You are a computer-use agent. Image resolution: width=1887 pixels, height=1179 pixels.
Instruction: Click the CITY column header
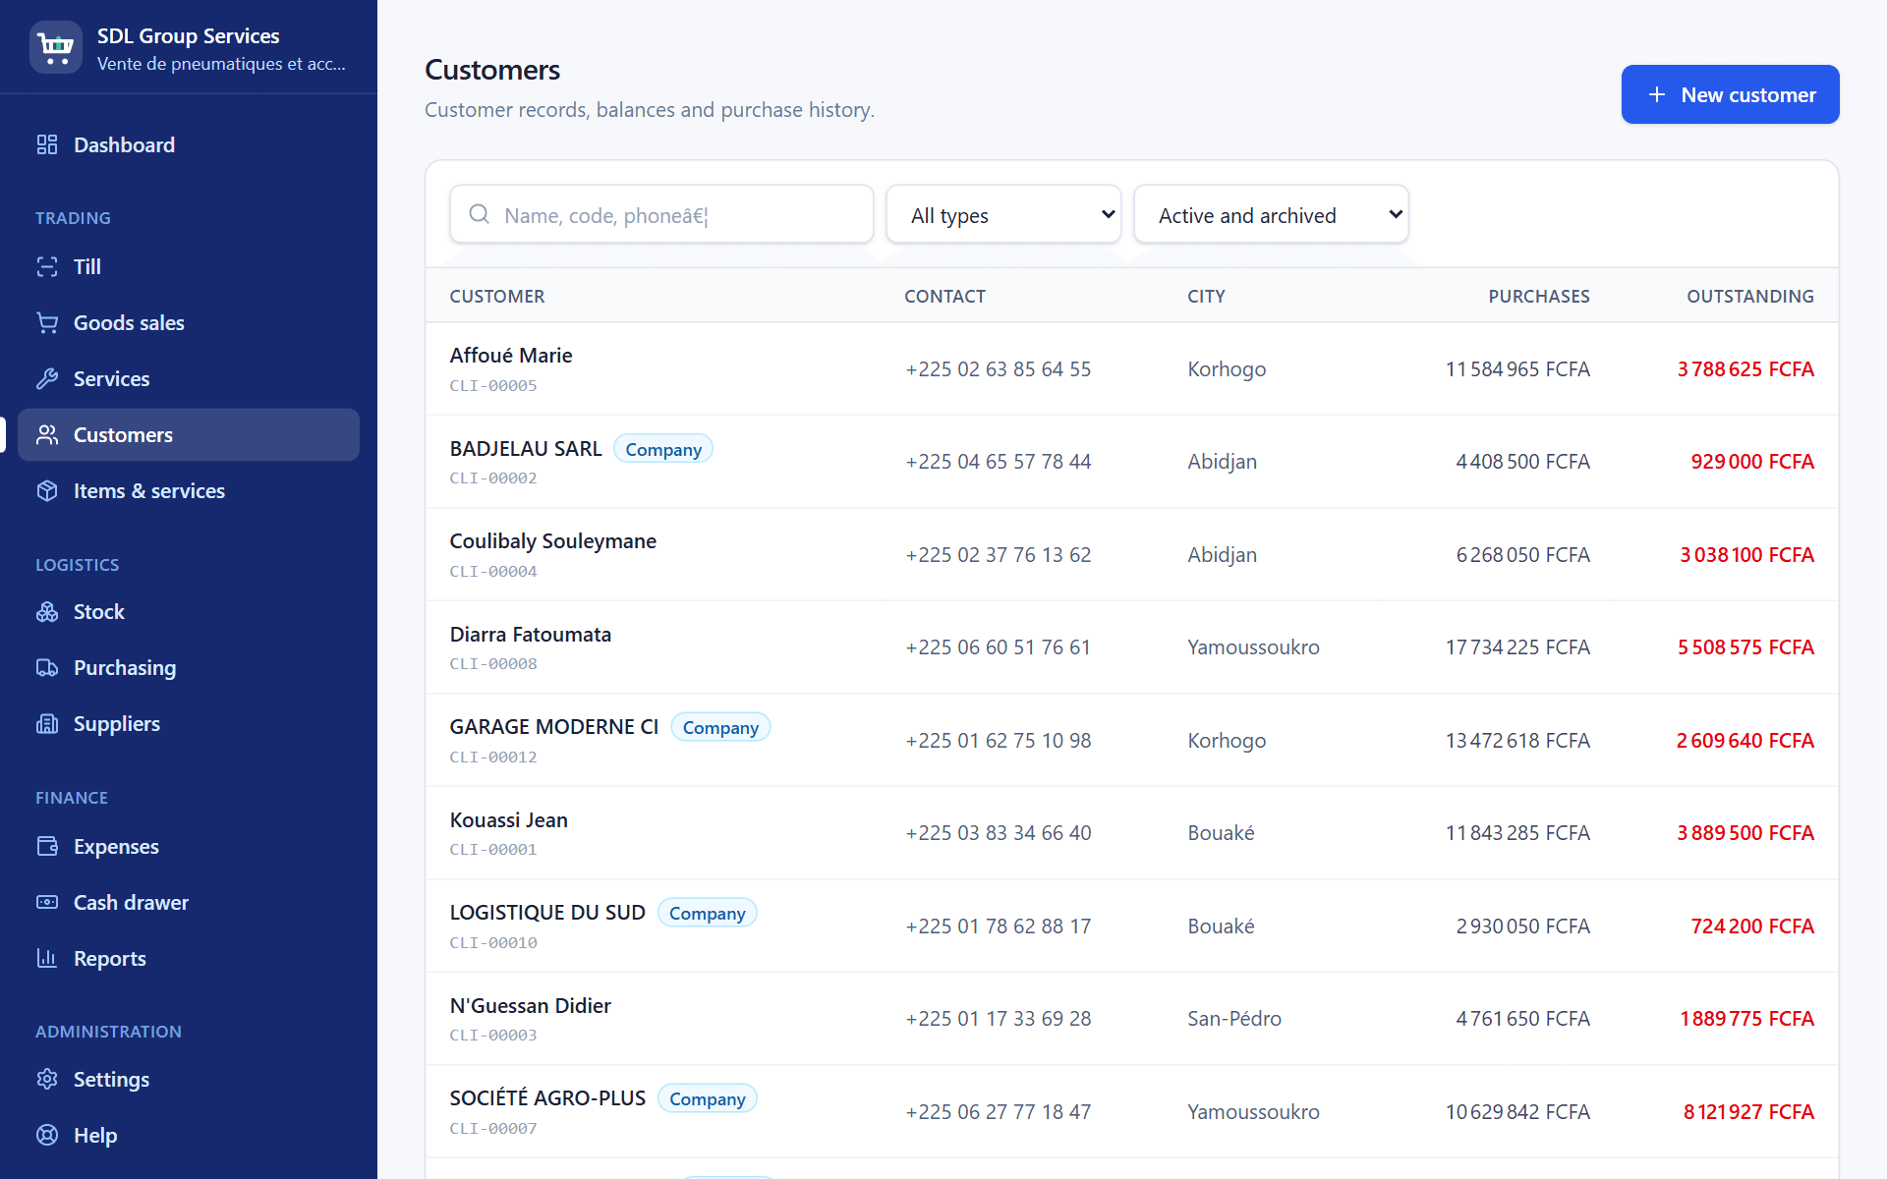pyautogui.click(x=1206, y=297)
